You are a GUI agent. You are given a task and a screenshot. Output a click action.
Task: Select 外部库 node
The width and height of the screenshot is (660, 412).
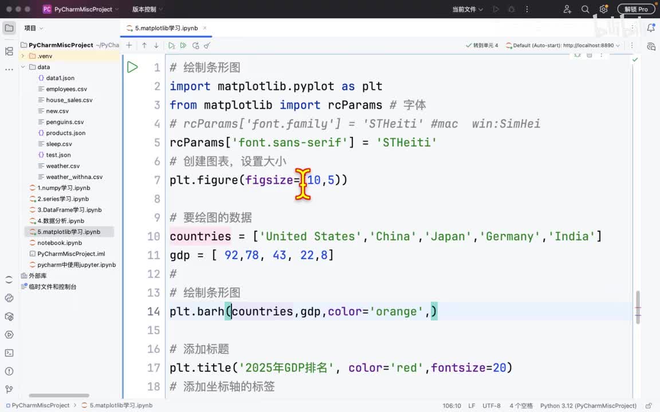(37, 276)
